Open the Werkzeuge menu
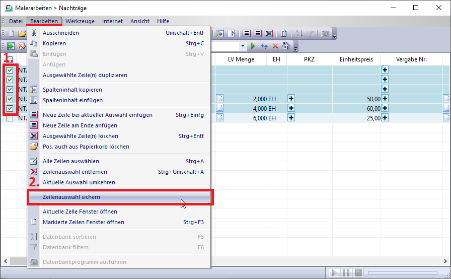The height and width of the screenshot is (279, 451). 80,21
